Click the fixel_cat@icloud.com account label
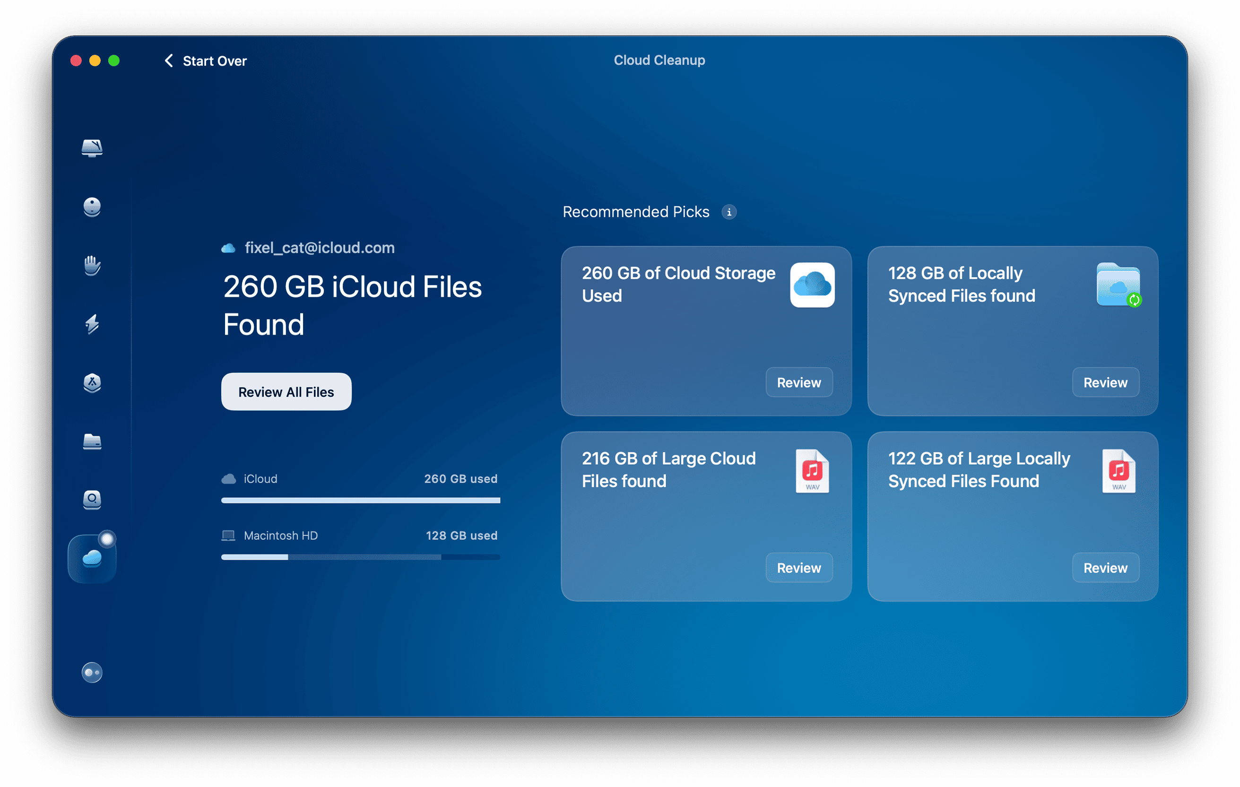 [319, 248]
